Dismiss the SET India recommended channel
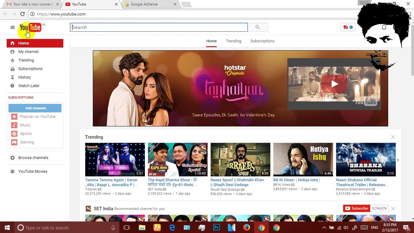Viewport: 414px width, 233px height. [x=393, y=209]
